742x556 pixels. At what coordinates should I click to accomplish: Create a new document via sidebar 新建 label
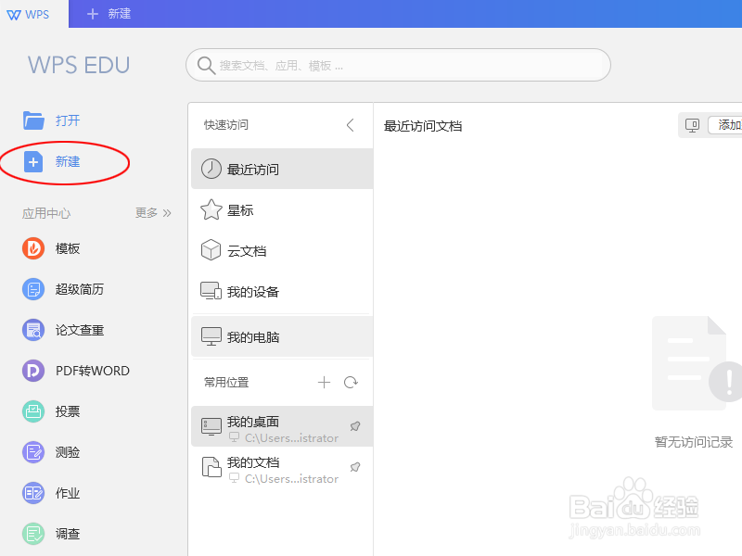click(x=68, y=161)
